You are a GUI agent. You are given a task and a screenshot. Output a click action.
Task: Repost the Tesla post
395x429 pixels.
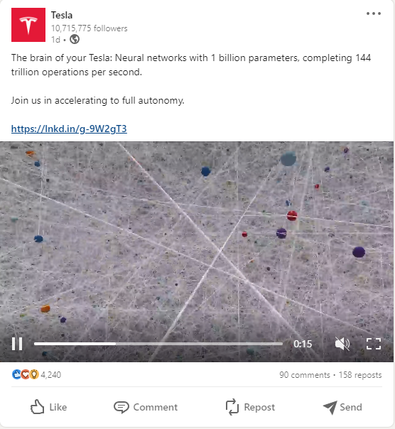pos(250,407)
